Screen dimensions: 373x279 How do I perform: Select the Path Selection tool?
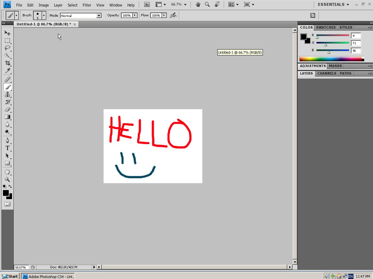[x=7, y=156]
